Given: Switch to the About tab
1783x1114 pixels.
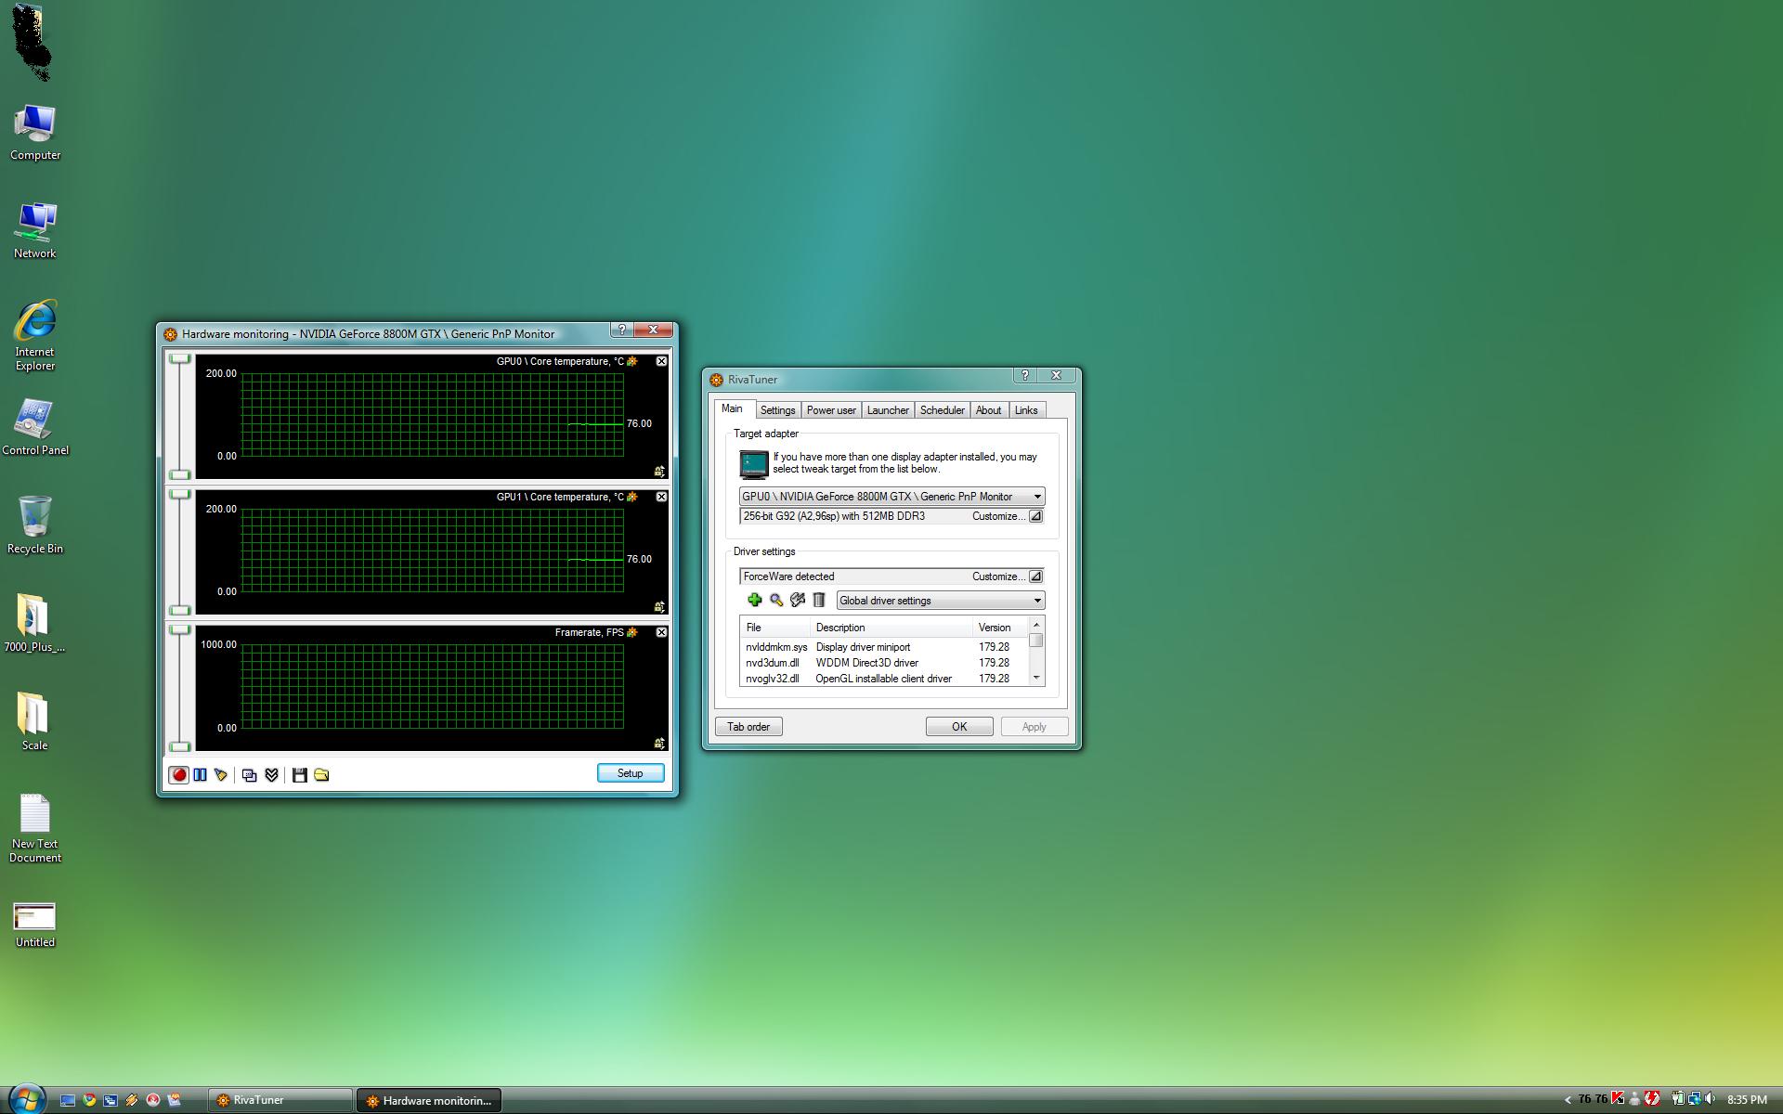Looking at the screenshot, I should pos(988,410).
